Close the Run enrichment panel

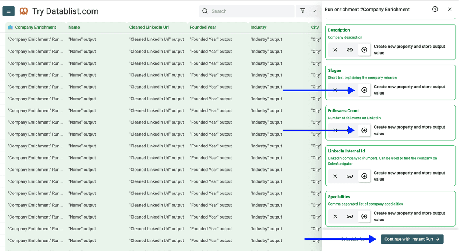pyautogui.click(x=449, y=10)
